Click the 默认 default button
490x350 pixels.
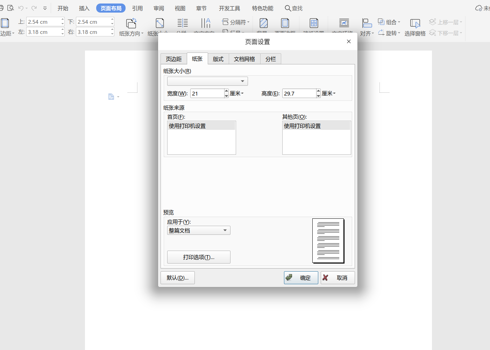click(x=178, y=278)
